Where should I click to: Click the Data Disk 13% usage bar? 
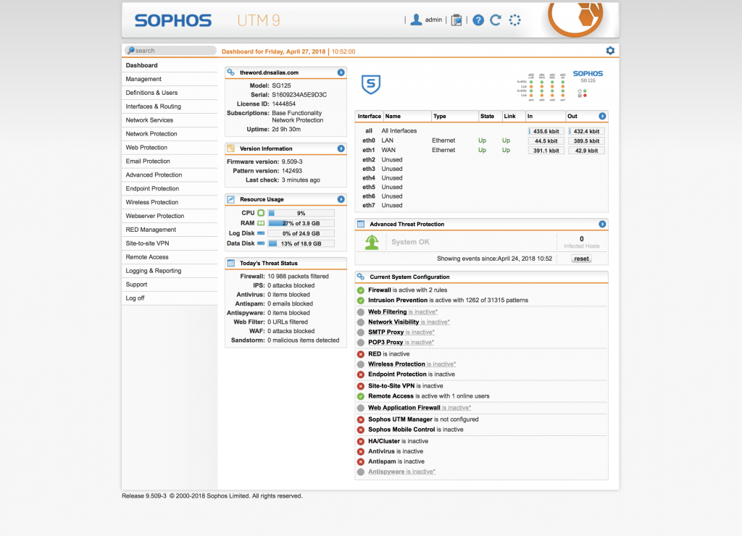click(x=301, y=243)
